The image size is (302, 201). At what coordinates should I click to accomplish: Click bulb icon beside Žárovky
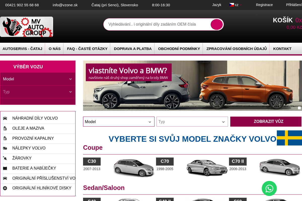click(x=5, y=158)
